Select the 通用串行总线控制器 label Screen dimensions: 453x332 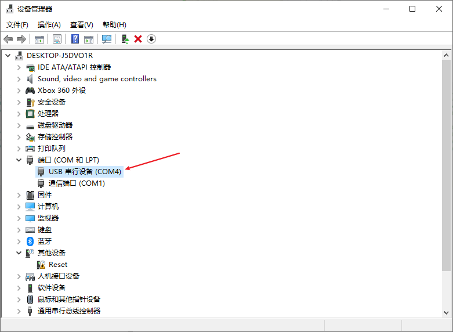tap(69, 311)
